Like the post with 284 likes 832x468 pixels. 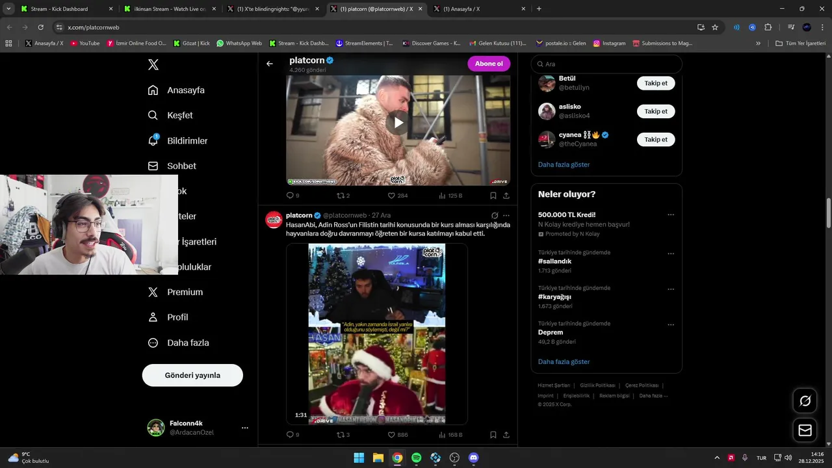coord(397,196)
